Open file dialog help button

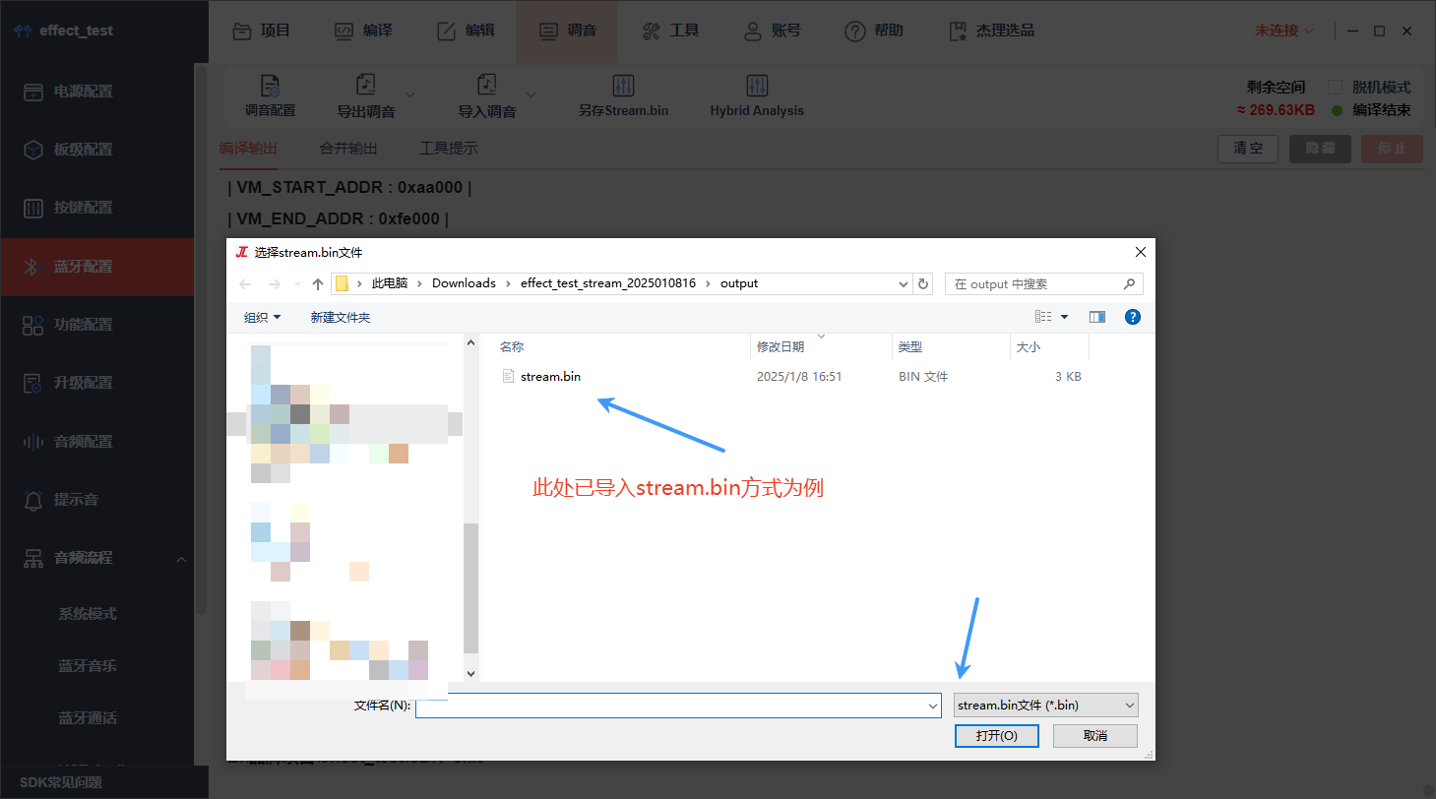pos(1133,317)
